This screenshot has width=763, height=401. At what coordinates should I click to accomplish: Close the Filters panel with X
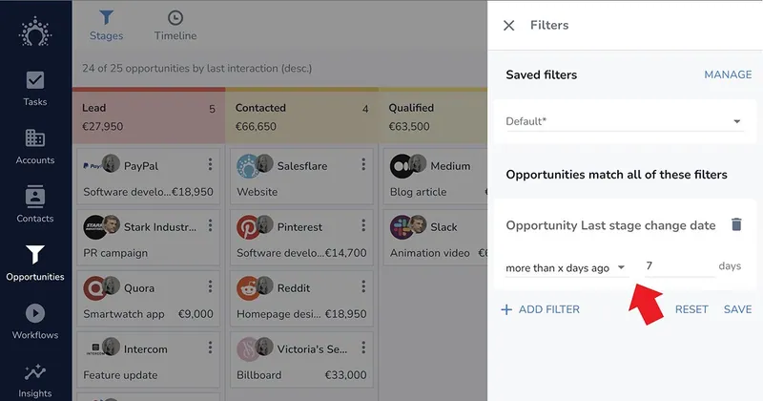(508, 26)
